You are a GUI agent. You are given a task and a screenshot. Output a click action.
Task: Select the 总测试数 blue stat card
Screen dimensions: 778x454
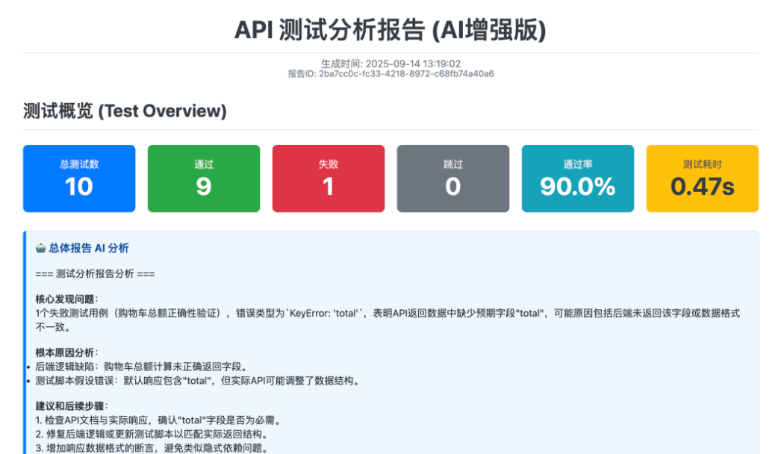(x=78, y=178)
